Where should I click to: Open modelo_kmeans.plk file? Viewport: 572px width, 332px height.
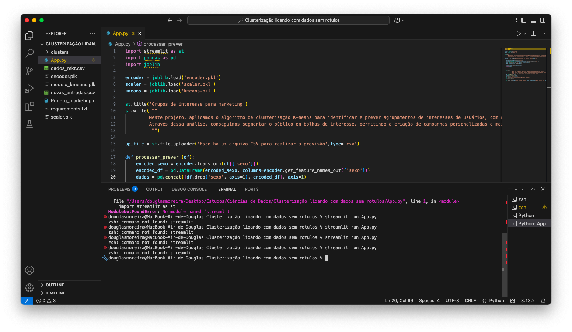70,84
